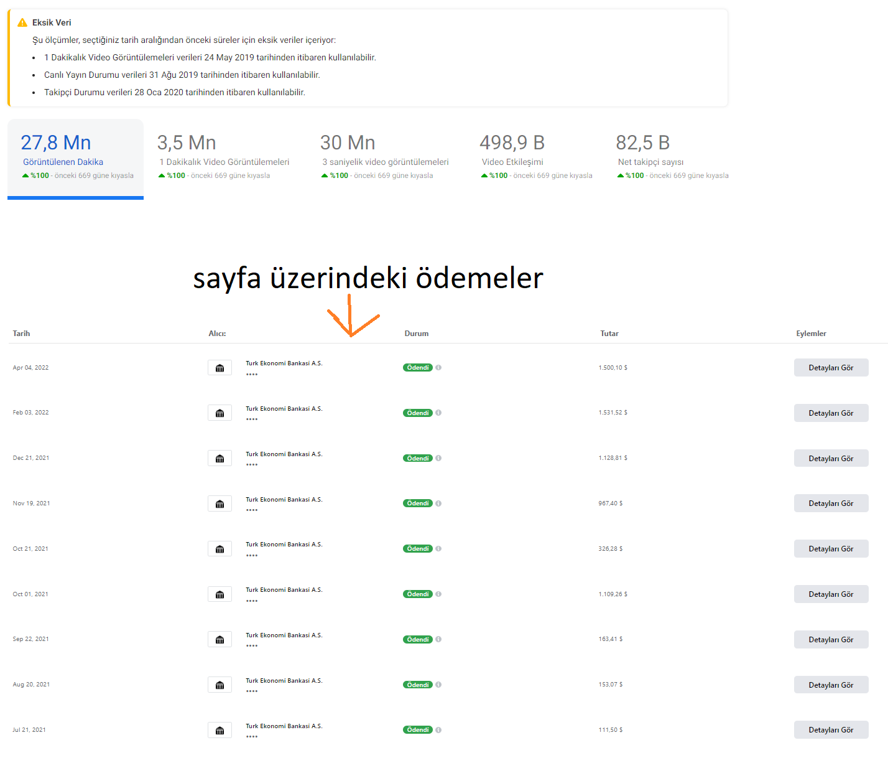Click the bank icon in the Nov 19, 2021 row
The image size is (888, 763).
220,503
